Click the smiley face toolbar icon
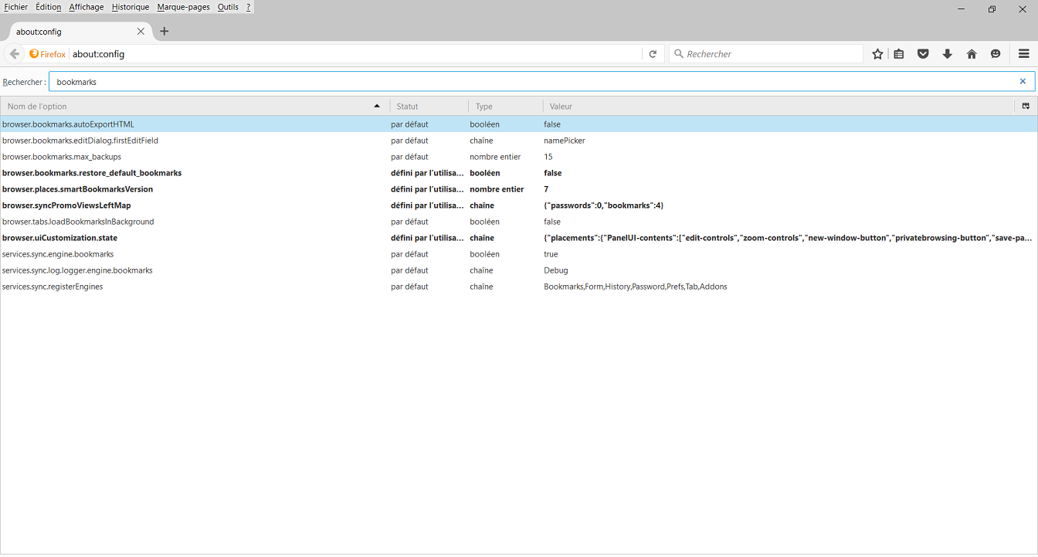 tap(996, 54)
